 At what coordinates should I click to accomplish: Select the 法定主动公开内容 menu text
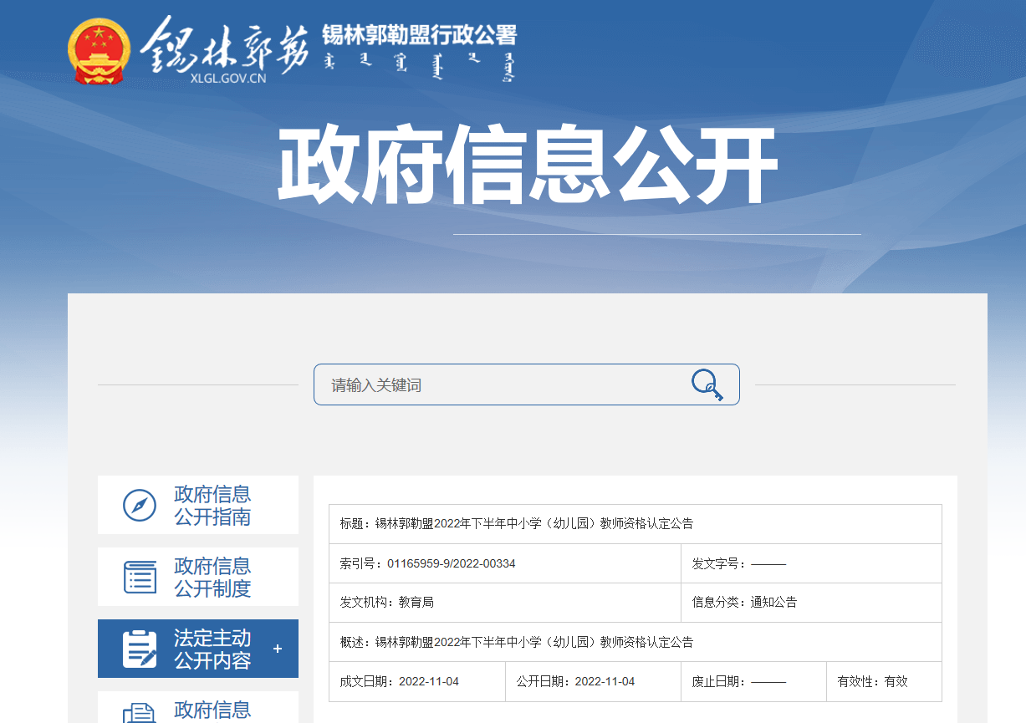click(x=212, y=649)
